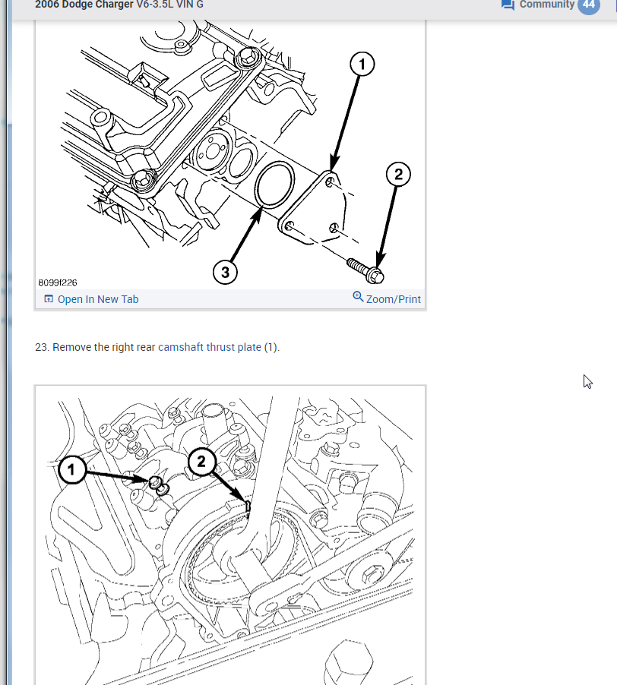Click callout 1 in the lower engine diagram
Image resolution: width=617 pixels, height=685 pixels.
72,469
